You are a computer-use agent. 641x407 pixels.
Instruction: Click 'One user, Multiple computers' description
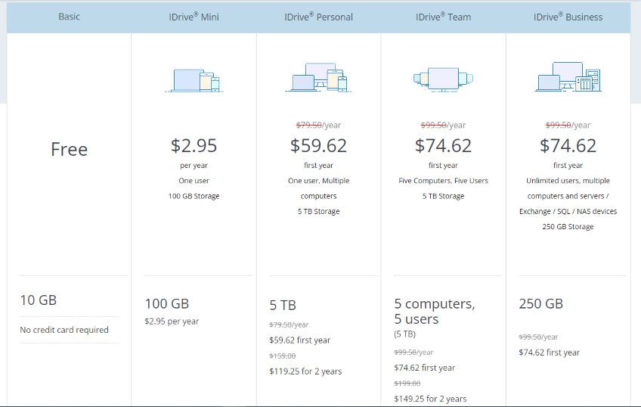pos(318,188)
